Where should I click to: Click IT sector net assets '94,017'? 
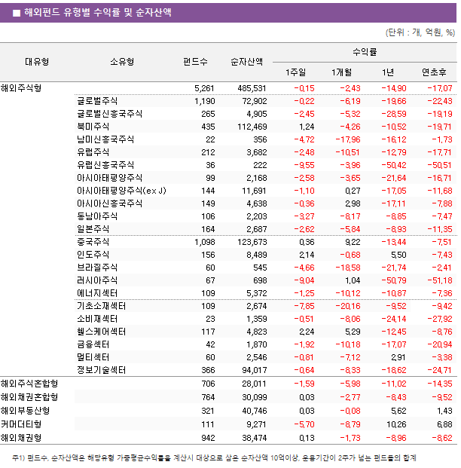click(255, 370)
